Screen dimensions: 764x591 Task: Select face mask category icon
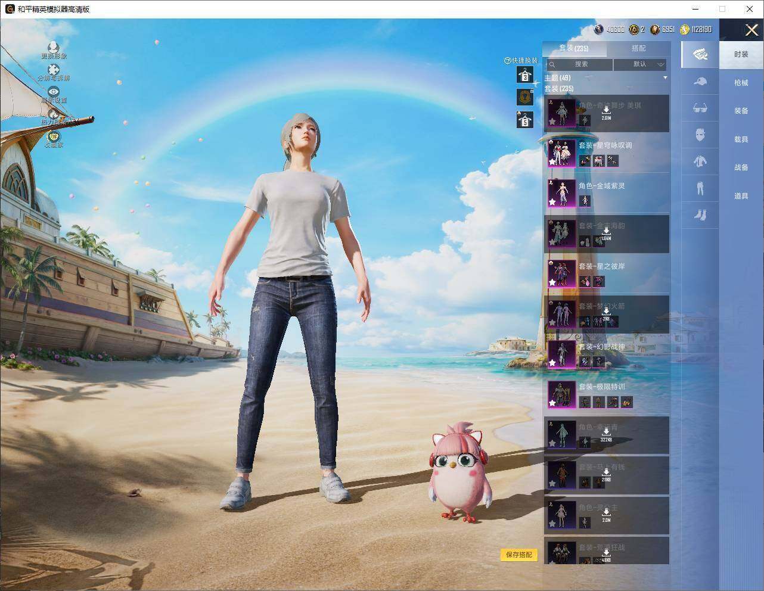coord(700,135)
